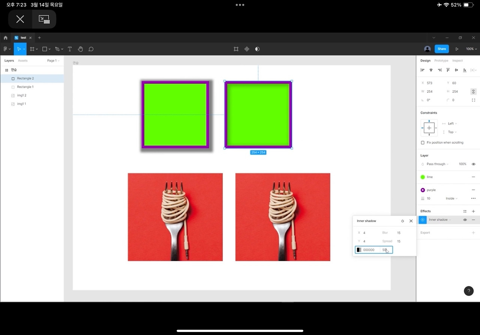Viewport: 480px width, 335px height.
Task: Click the purple stroke color swatch
Action: click(x=423, y=190)
